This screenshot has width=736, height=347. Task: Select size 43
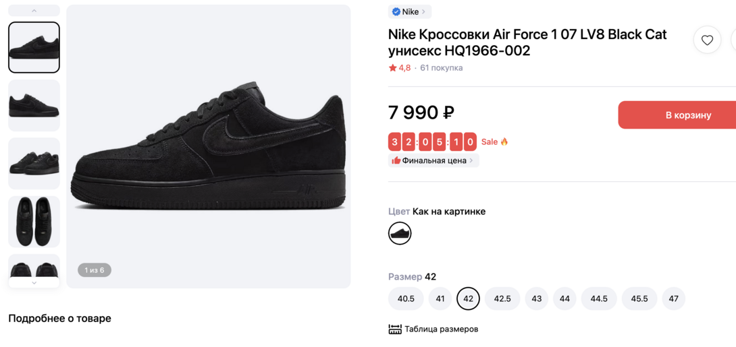pos(537,298)
